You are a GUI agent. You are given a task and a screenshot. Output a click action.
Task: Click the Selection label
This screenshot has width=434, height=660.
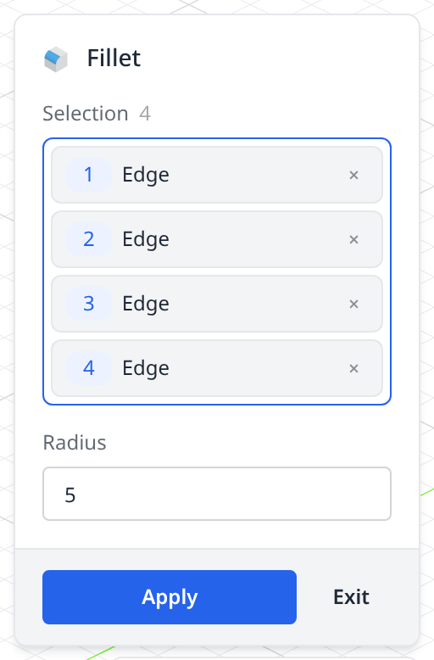coord(86,114)
